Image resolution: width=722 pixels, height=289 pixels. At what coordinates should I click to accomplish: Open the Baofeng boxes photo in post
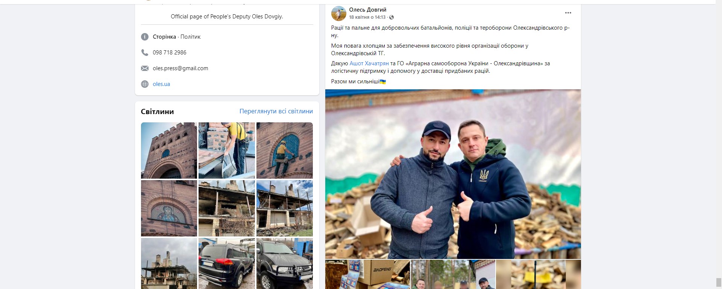click(x=367, y=274)
